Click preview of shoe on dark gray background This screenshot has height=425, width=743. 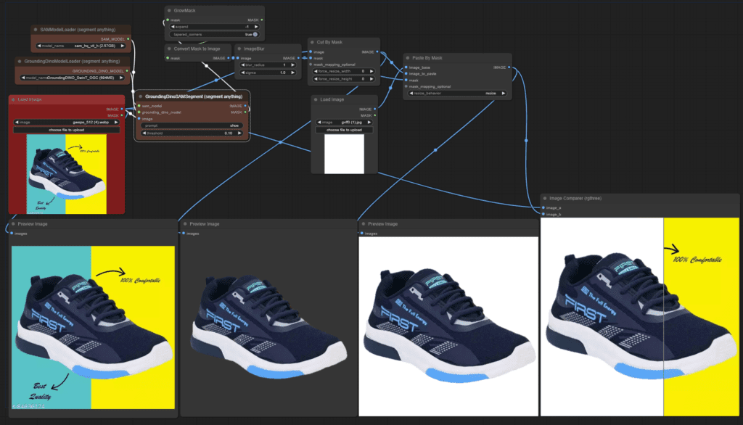[268, 326]
